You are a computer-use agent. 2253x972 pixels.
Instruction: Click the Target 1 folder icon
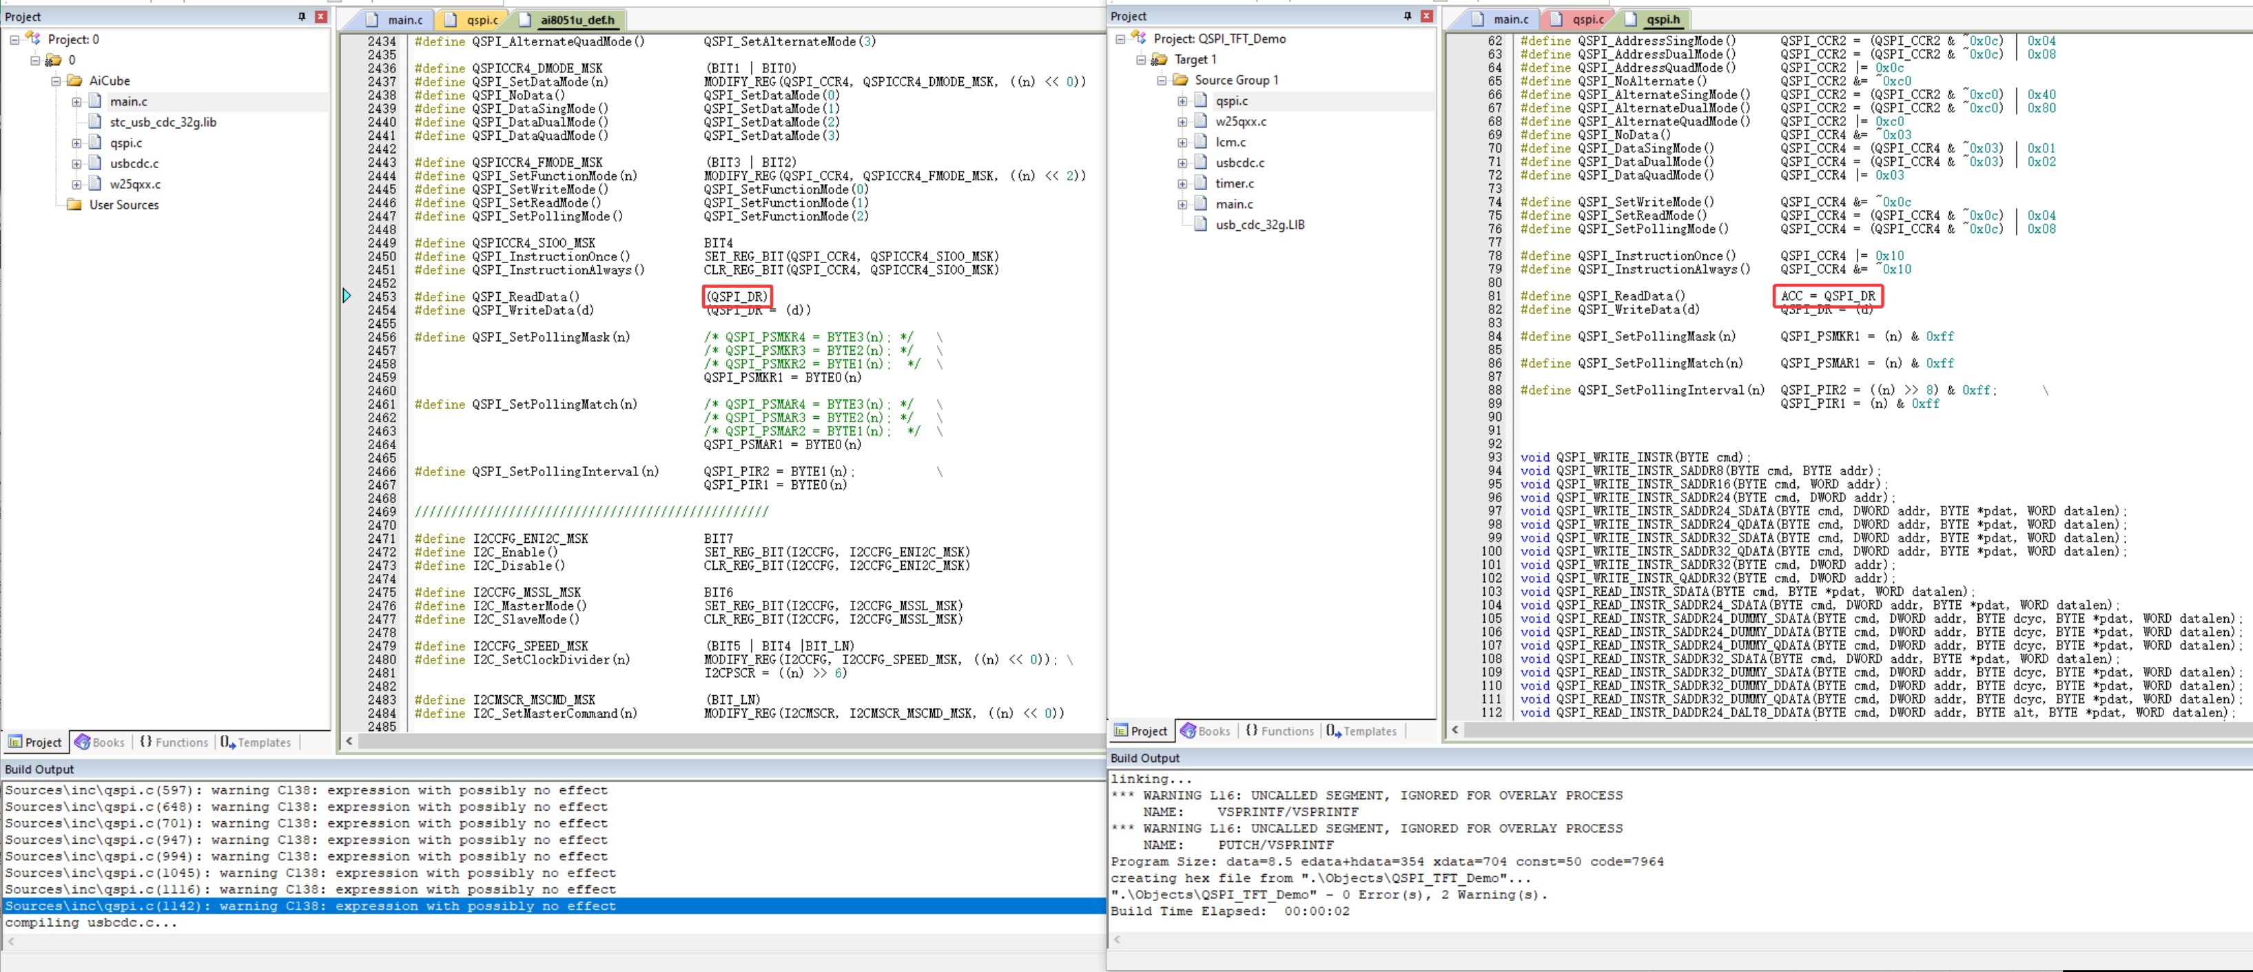(x=1159, y=59)
